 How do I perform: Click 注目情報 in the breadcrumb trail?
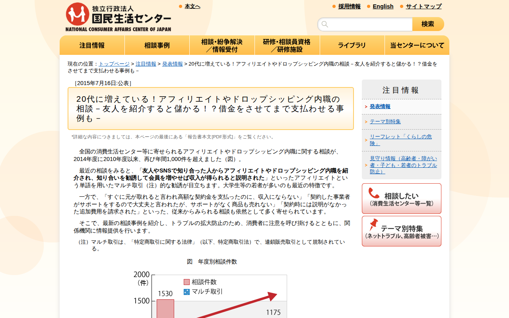(x=146, y=64)
